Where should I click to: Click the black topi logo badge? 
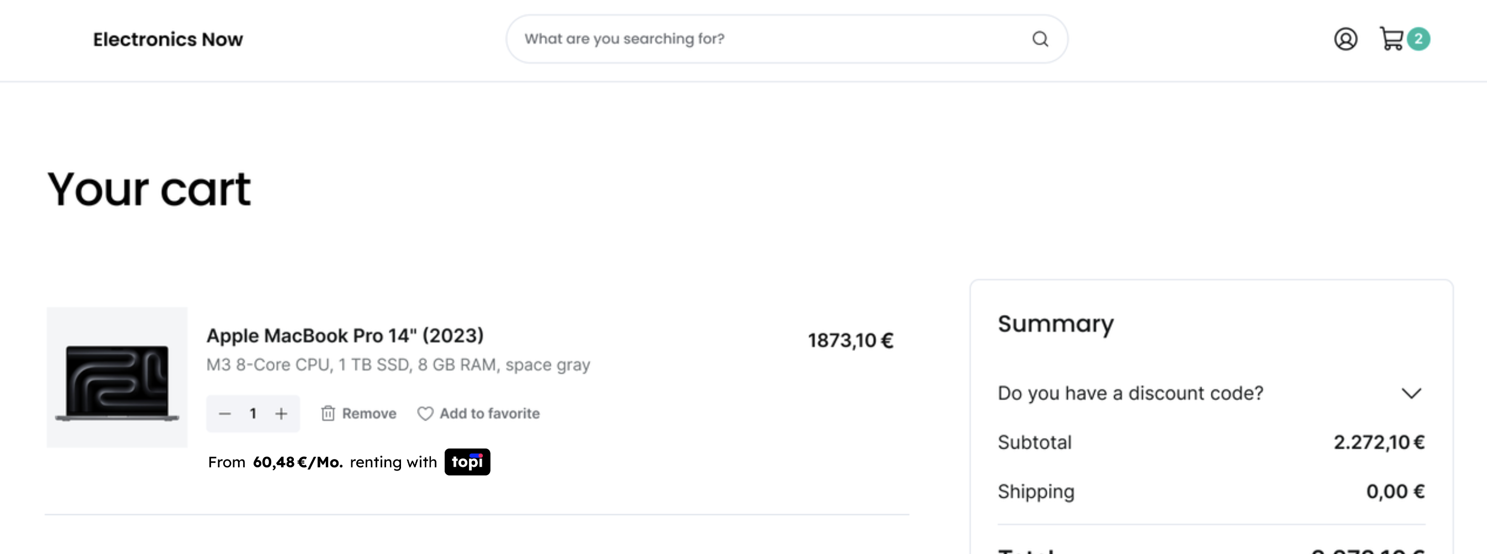pos(467,462)
